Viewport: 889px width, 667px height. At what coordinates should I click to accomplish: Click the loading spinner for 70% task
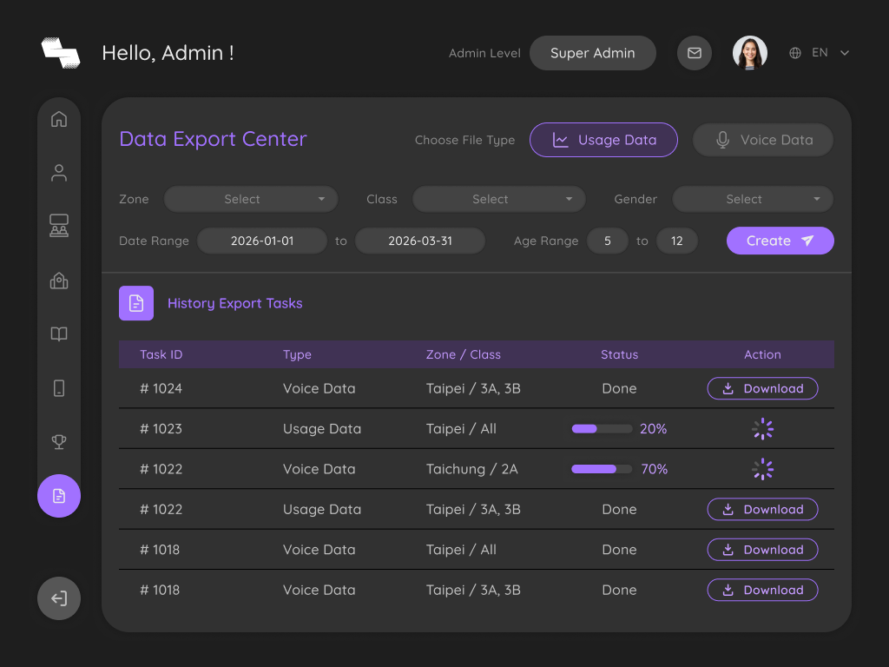click(762, 469)
